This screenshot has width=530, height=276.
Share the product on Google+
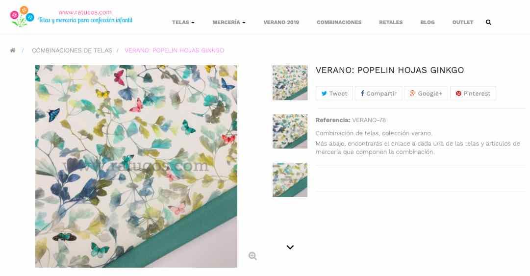tap(426, 94)
